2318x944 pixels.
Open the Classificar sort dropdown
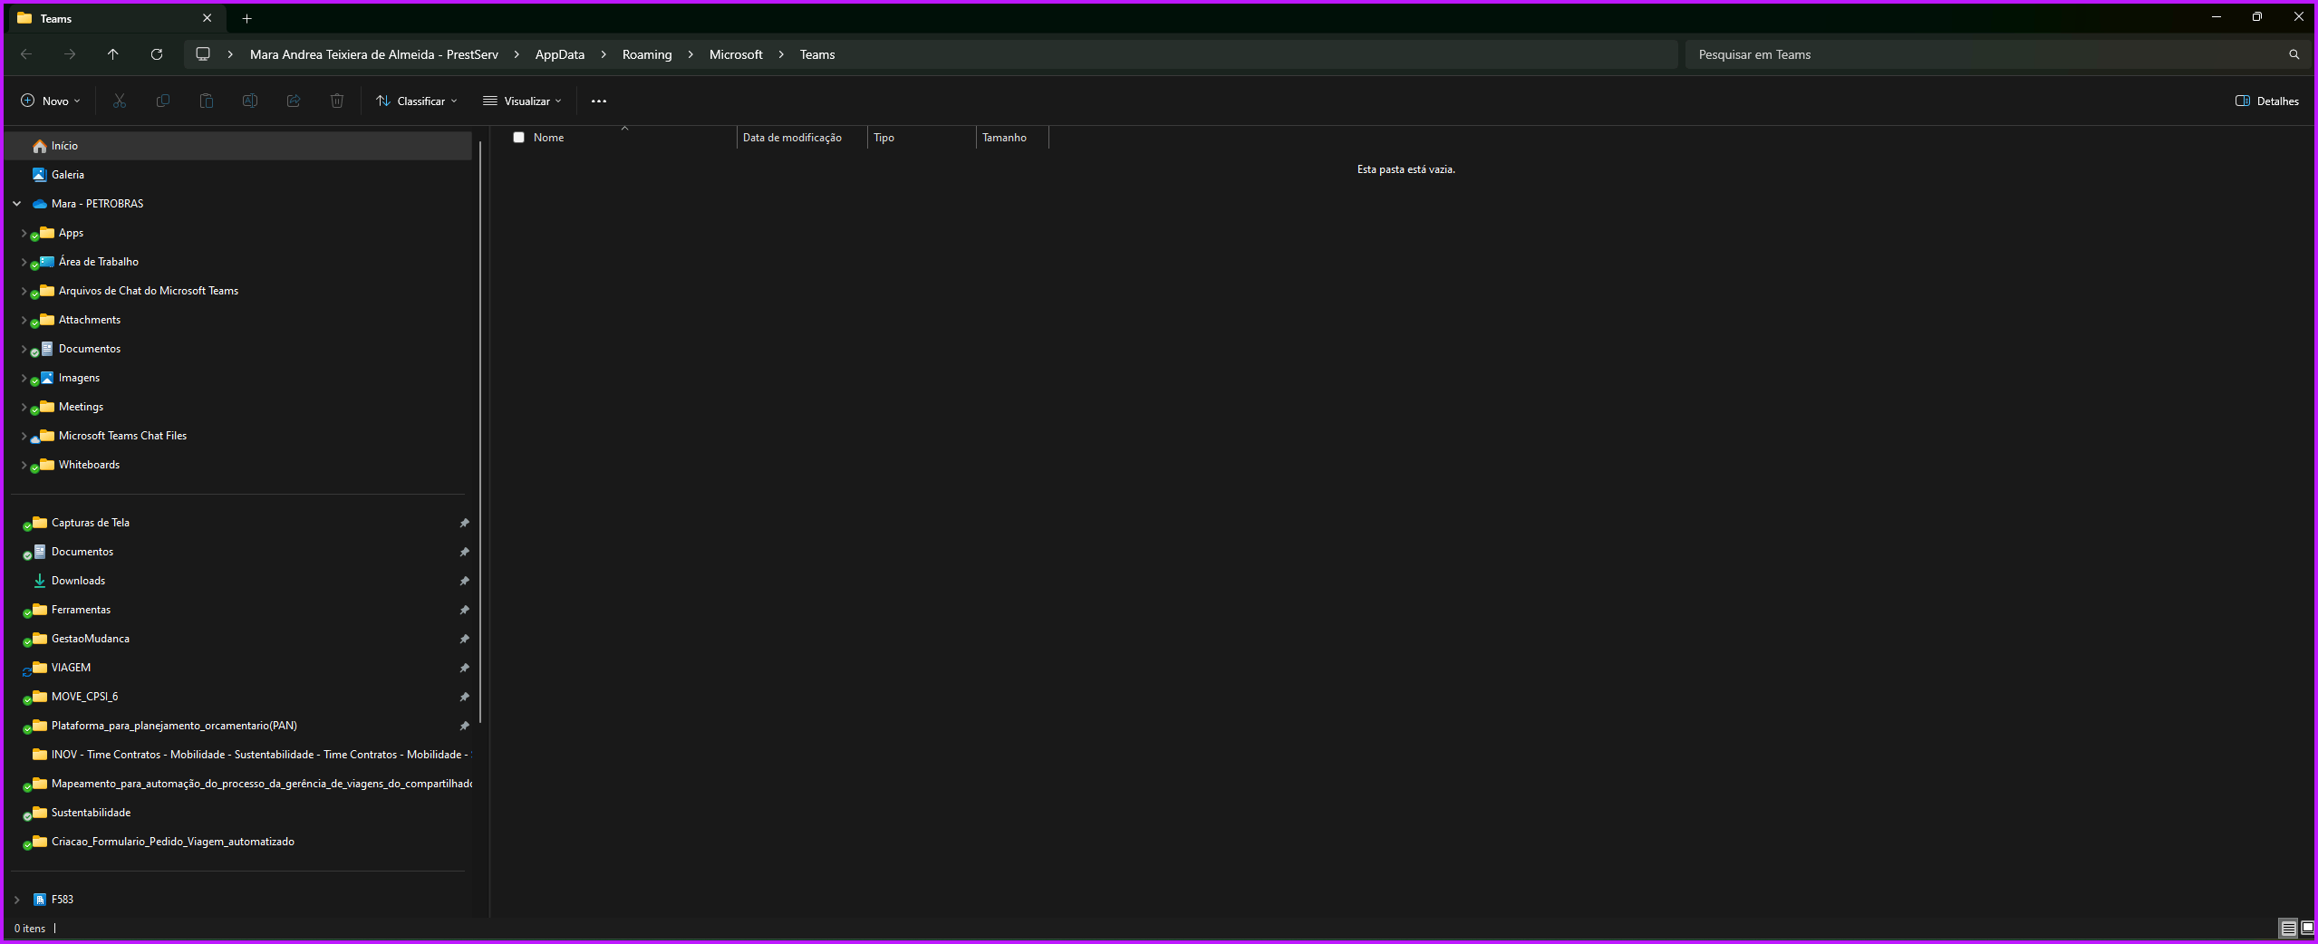pos(417,101)
